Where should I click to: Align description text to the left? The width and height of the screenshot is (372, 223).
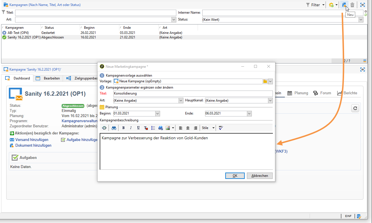point(181,128)
